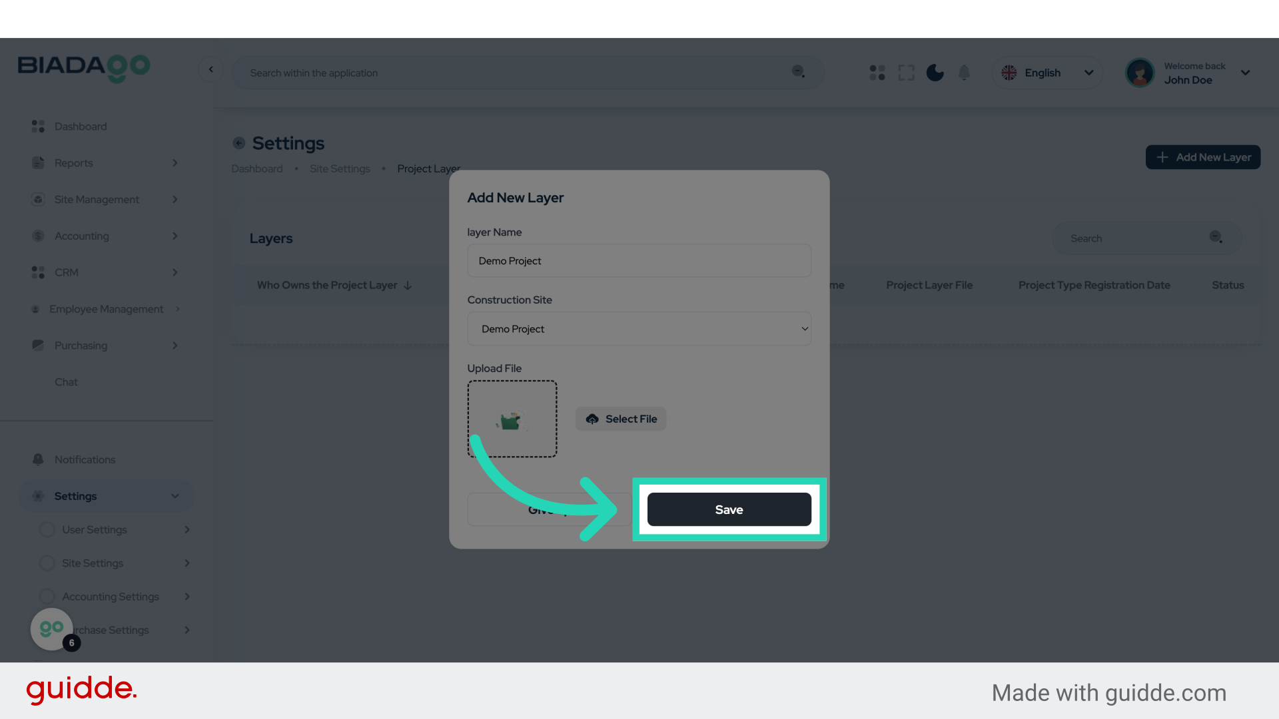Toggle dark mode moon icon

coord(935,73)
